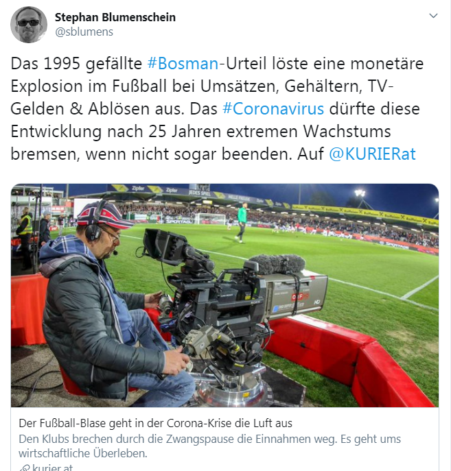Click the camera's fluffy gray microphone windscreen
The height and width of the screenshot is (471, 451).
277,264
